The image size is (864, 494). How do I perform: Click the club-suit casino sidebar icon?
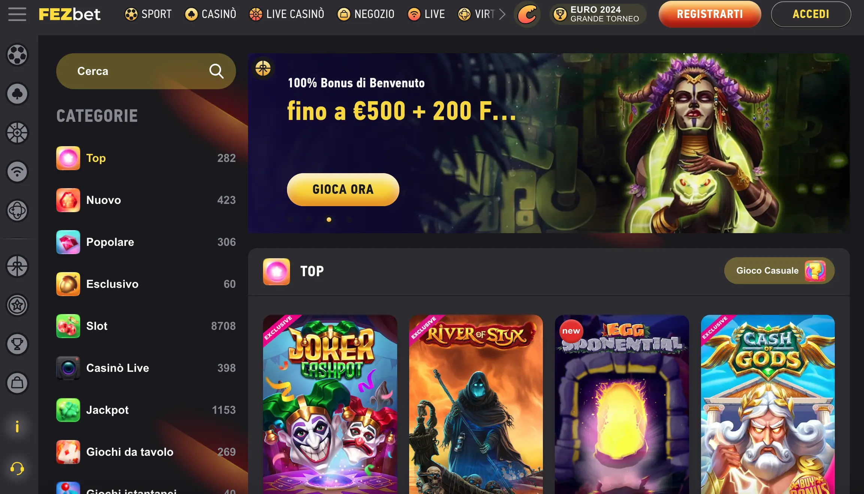[x=17, y=94]
